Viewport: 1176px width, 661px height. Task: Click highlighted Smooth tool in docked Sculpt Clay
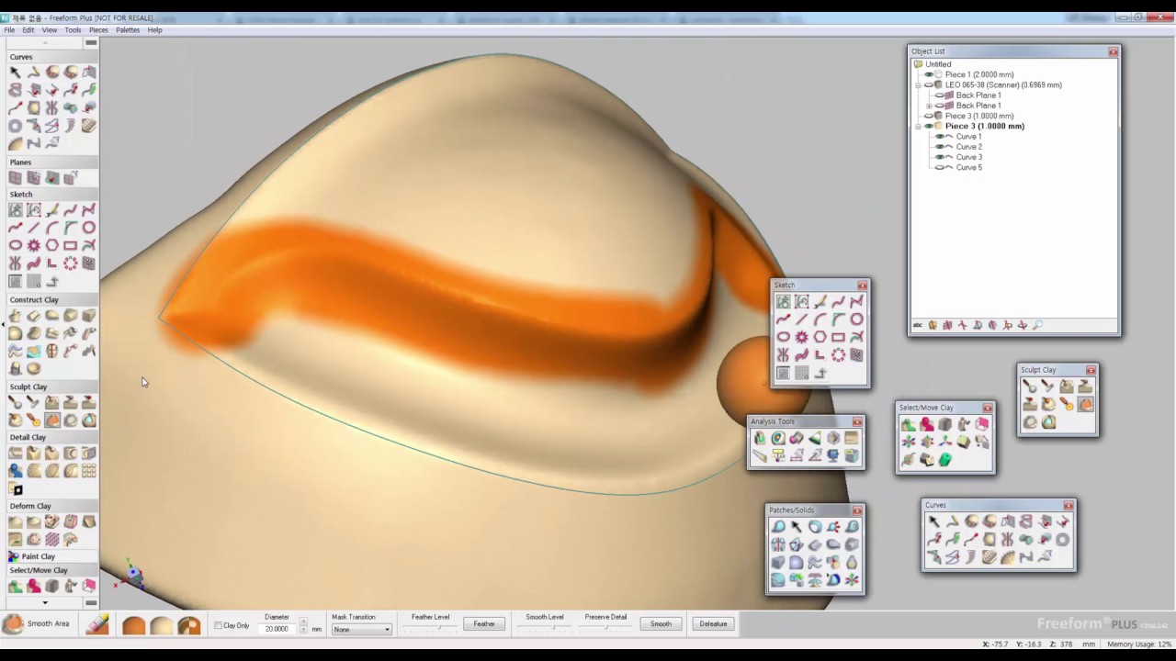pyautogui.click(x=52, y=420)
